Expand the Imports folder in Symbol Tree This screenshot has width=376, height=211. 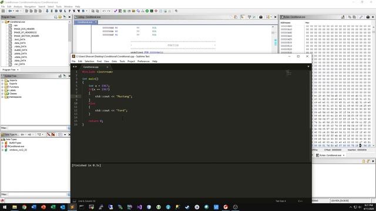pyautogui.click(x=2, y=80)
